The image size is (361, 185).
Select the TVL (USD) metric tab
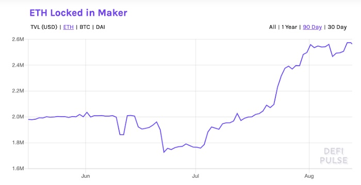click(x=44, y=27)
